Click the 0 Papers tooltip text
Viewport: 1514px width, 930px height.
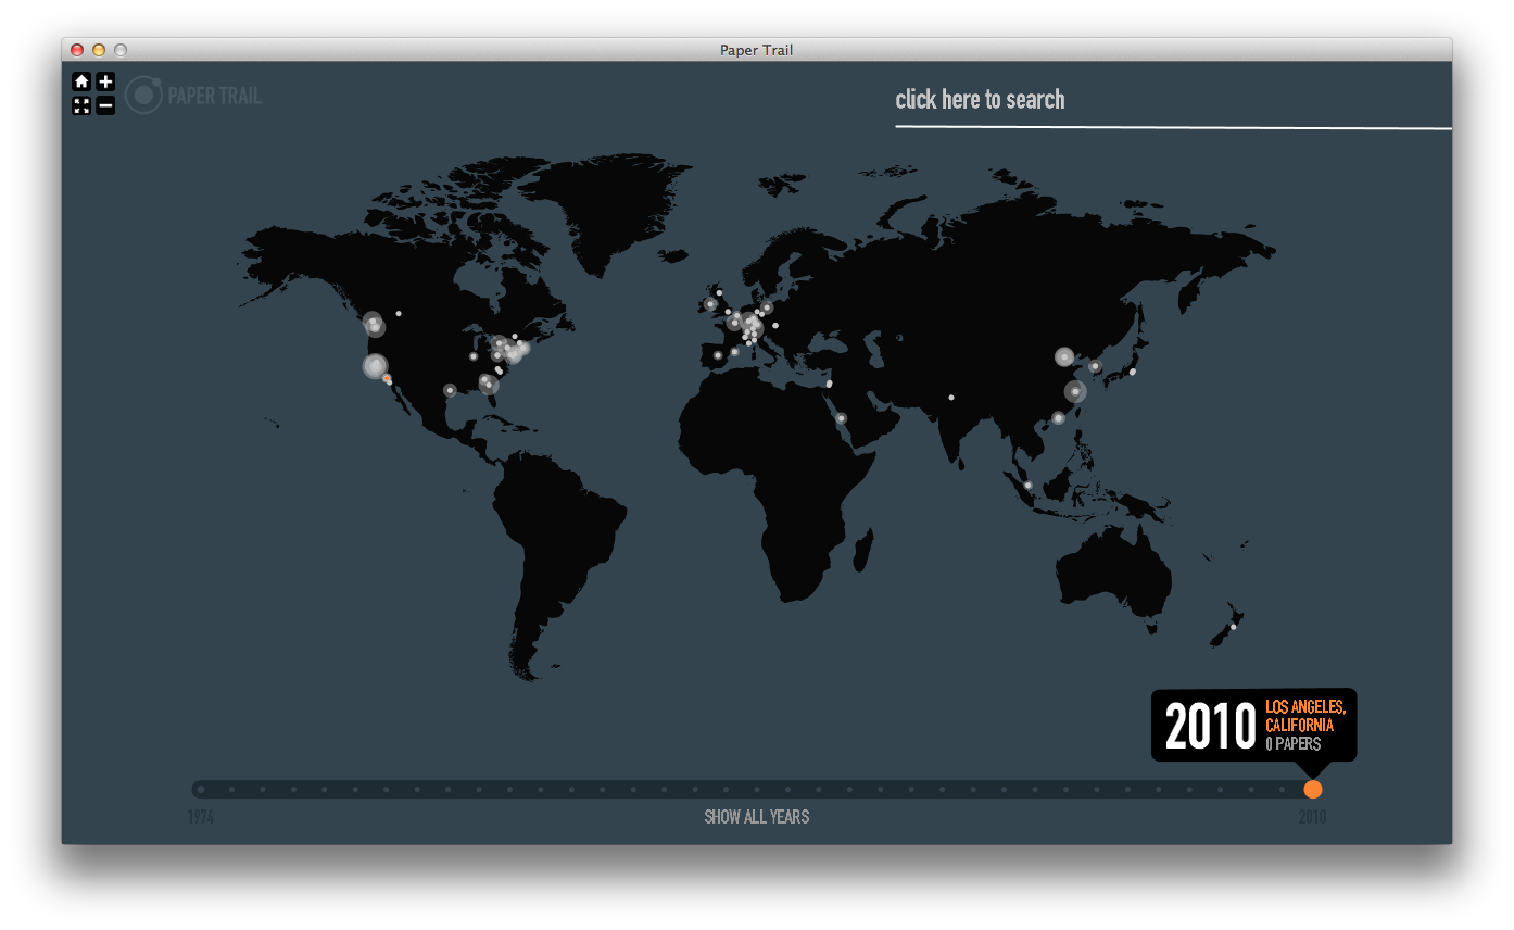click(1292, 744)
